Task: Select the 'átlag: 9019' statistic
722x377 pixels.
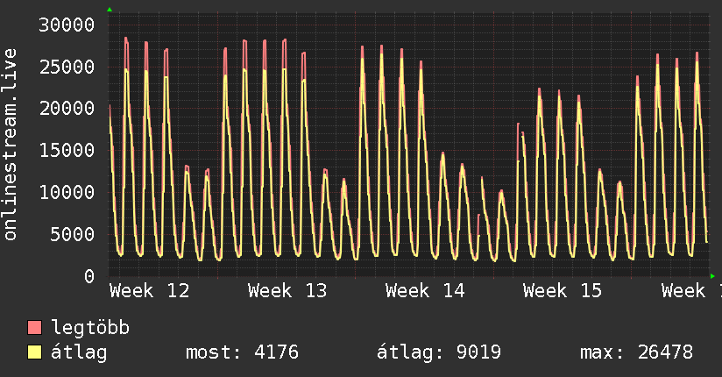Action: point(439,352)
